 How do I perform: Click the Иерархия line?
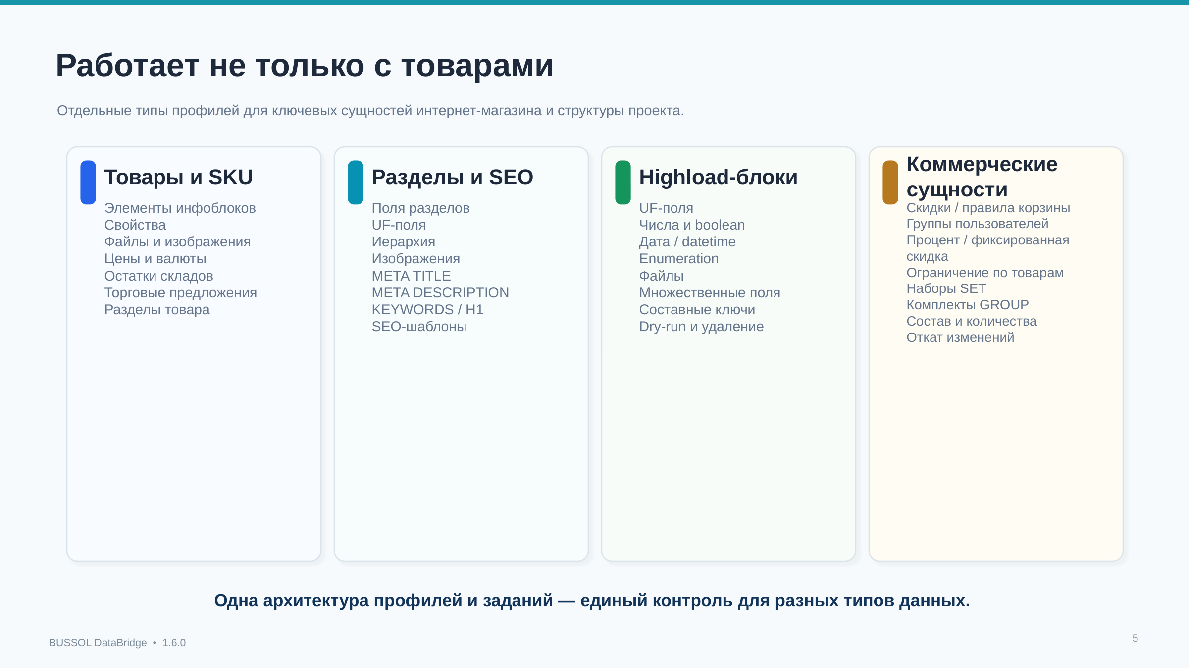click(x=403, y=242)
